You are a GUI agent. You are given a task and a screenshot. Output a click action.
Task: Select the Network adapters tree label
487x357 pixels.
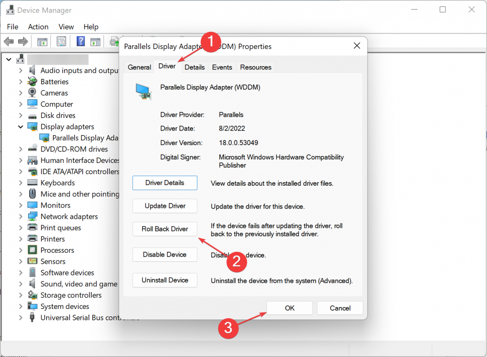[69, 217]
